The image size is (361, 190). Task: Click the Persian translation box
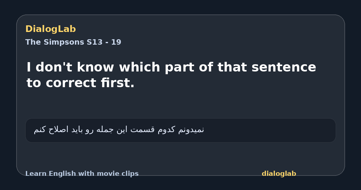tap(180, 130)
